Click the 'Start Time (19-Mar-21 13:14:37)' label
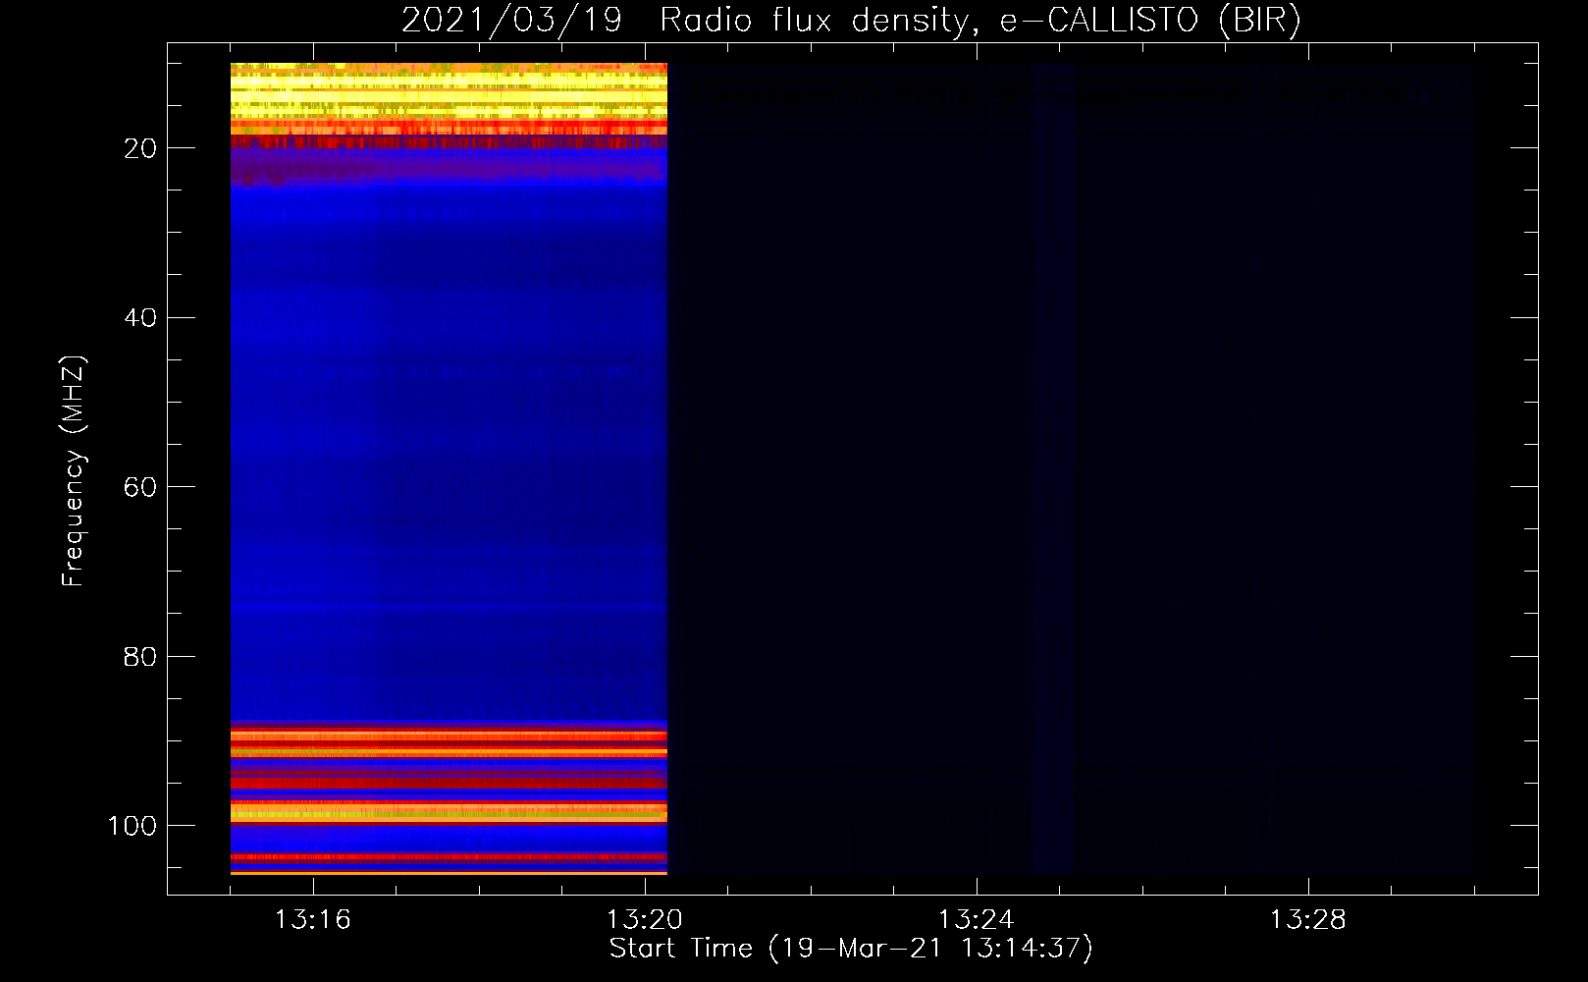This screenshot has height=982, width=1588. point(851,949)
